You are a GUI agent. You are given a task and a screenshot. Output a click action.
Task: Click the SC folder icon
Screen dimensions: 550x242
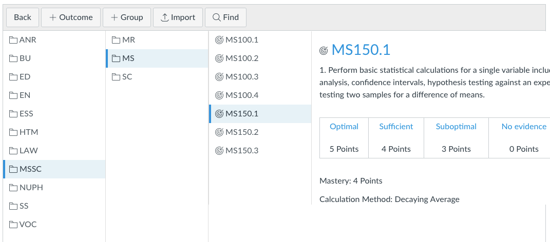[x=116, y=77]
